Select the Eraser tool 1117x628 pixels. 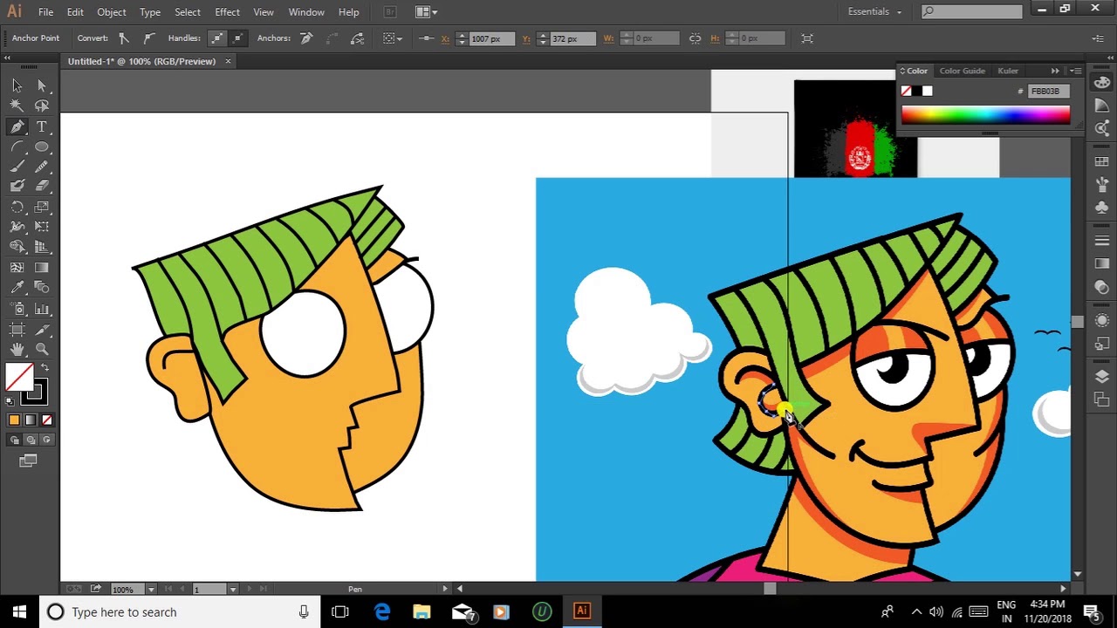[42, 185]
